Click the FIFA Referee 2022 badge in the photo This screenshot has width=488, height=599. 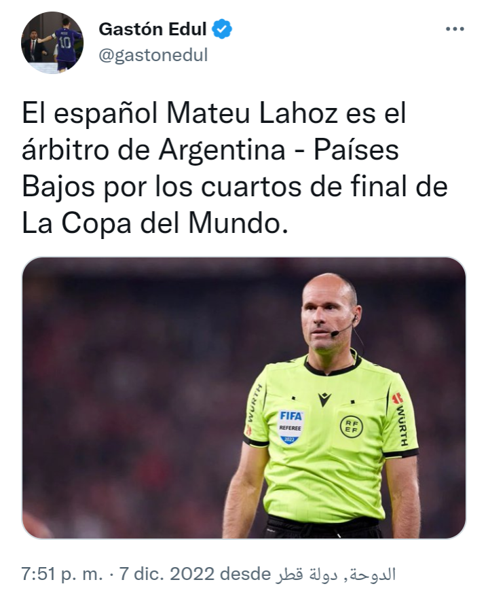[290, 426]
